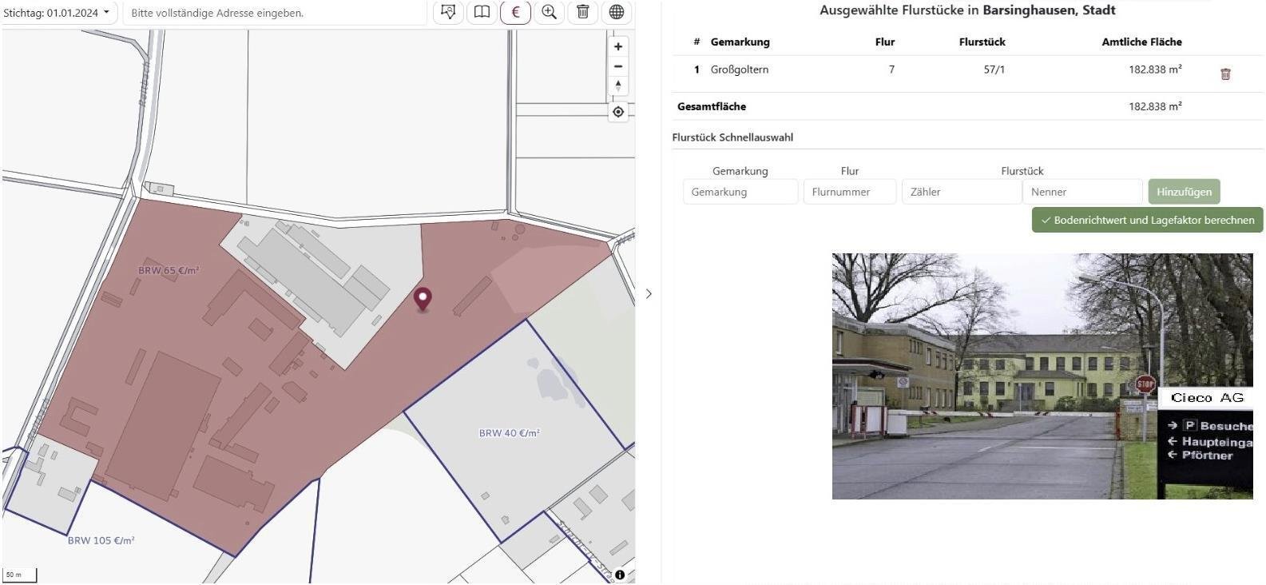1266x585 pixels.
Task: Open the globe map layer icon
Action: (617, 12)
